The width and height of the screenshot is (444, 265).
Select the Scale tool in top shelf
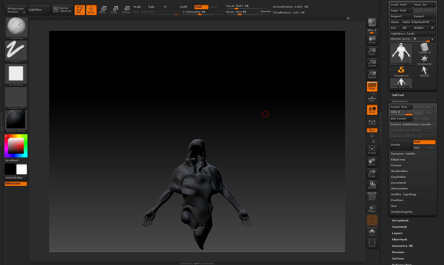pos(114,10)
